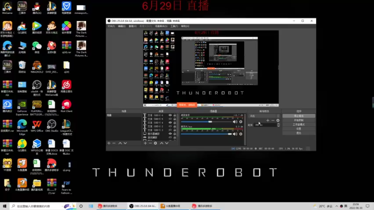Image resolution: width=374 pixels, height=210 pixels.
Task: Click the Start Recording button in Controls
Action: pyautogui.click(x=299, y=120)
